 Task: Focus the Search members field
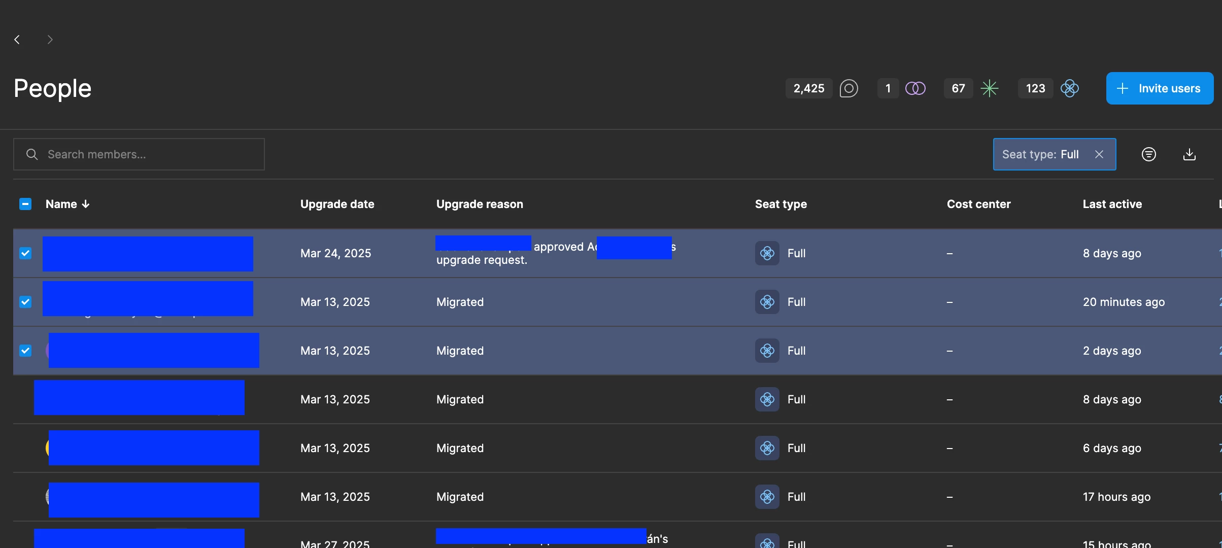(139, 154)
